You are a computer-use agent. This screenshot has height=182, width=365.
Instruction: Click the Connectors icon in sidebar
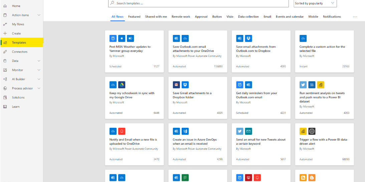(5, 52)
